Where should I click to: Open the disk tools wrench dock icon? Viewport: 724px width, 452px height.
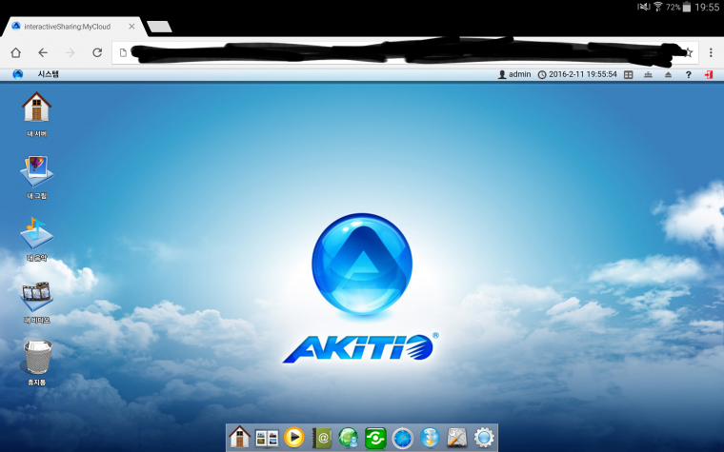[x=457, y=438]
